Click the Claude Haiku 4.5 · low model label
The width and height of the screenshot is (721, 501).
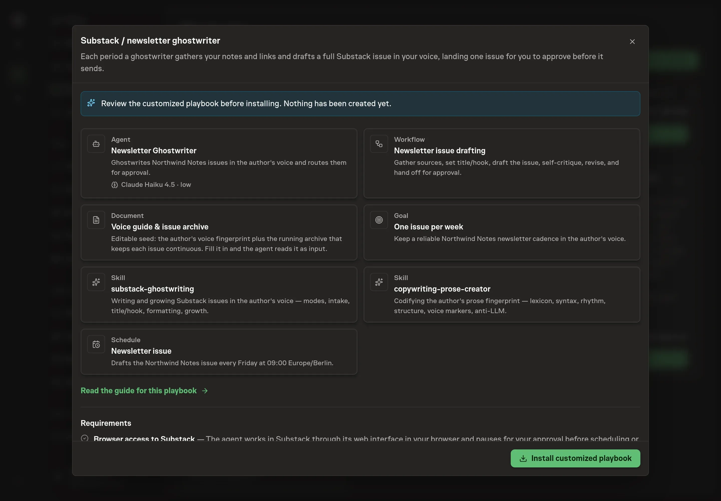click(156, 185)
